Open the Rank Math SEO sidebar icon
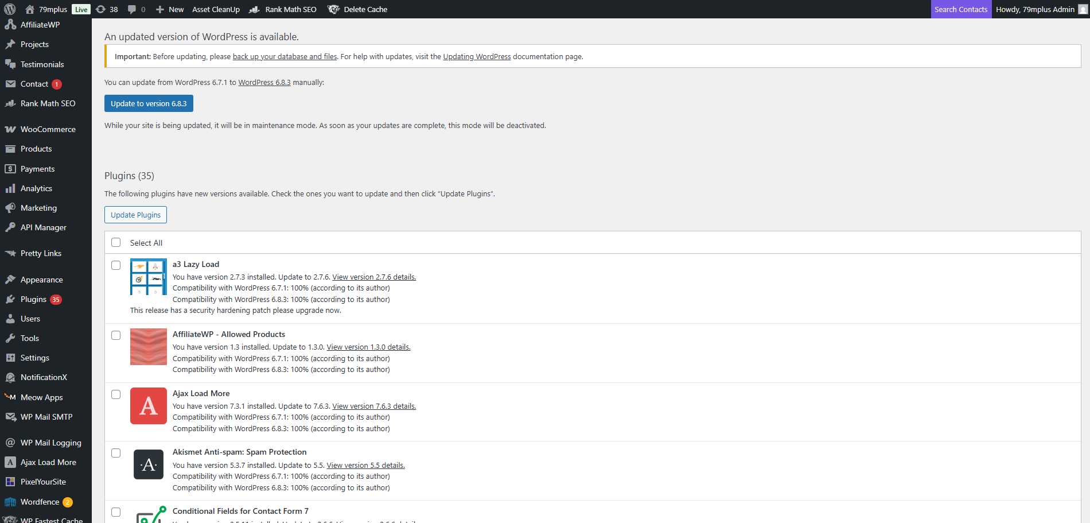The image size is (1090, 523). click(10, 103)
